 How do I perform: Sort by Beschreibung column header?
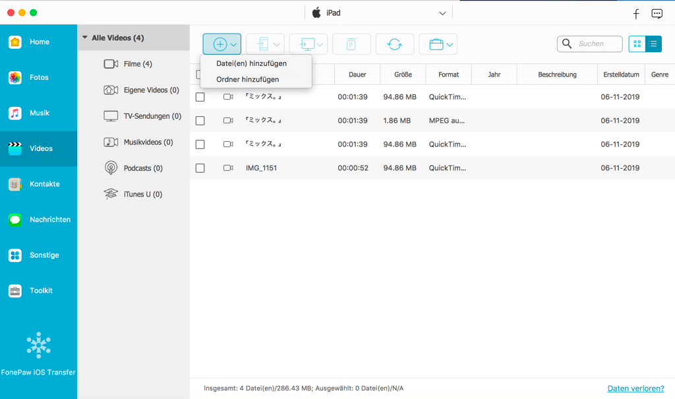(x=557, y=75)
